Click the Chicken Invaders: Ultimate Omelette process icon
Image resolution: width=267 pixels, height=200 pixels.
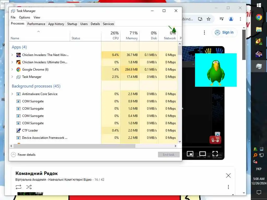[x=19, y=62]
